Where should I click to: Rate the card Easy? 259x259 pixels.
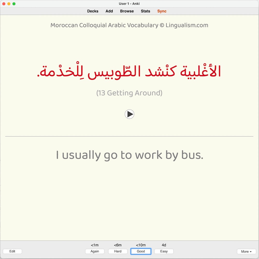[x=164, y=251]
